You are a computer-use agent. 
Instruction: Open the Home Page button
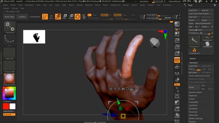(x=9, y=17)
